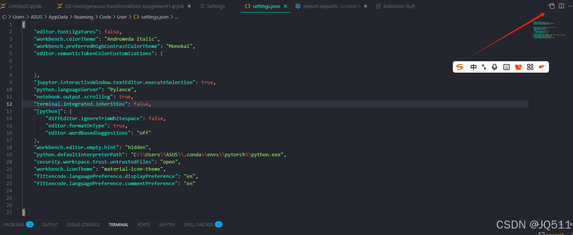The width and height of the screenshot is (573, 235).
Task: Toggle punctuation mode on input toolbar
Action: 484,67
